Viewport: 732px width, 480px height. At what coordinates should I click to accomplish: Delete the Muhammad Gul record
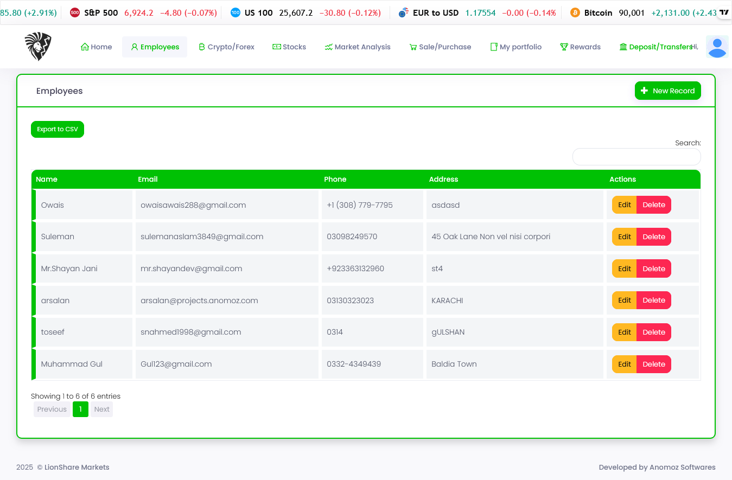click(x=653, y=364)
